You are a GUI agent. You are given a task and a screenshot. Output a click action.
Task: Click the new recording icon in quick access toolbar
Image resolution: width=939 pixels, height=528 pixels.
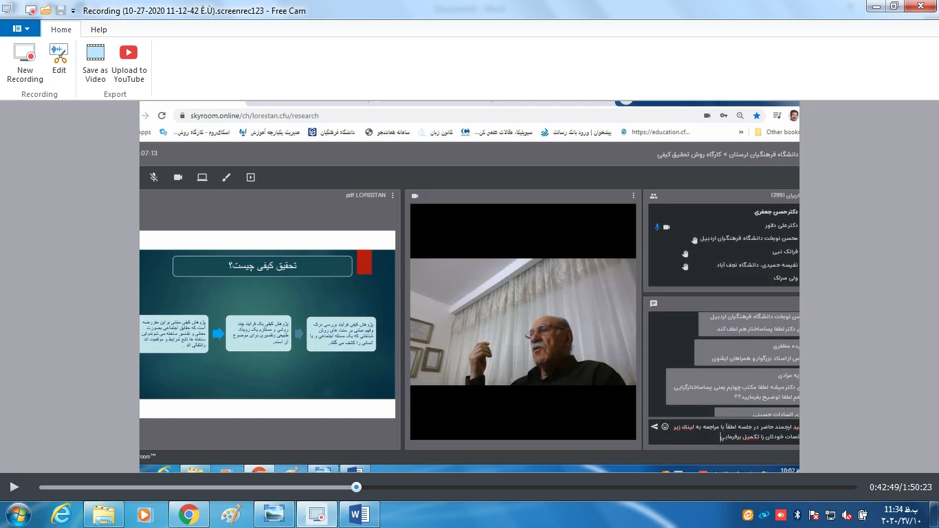30,10
